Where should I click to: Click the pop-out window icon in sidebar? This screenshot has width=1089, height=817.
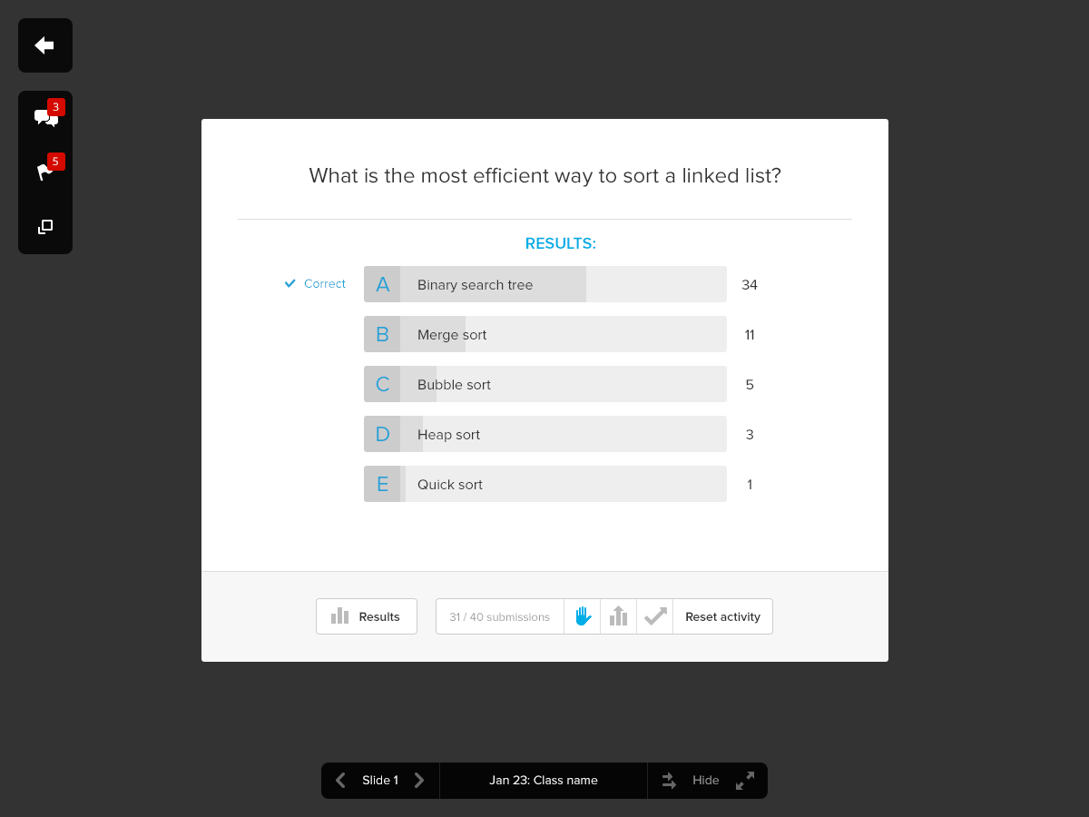click(x=45, y=227)
